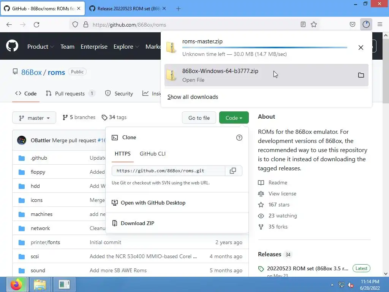Screen dimensions: 389x292
Task: Show 86Box-Windows-64-b3777.zip in folder
Action: click(x=361, y=75)
